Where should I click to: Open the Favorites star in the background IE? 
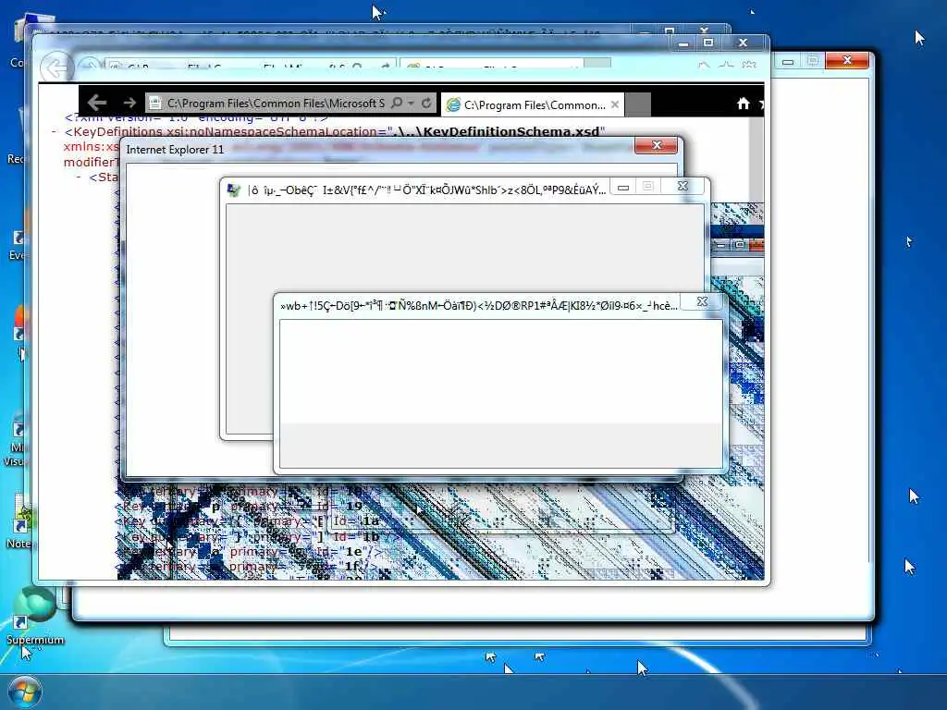pyautogui.click(x=726, y=65)
